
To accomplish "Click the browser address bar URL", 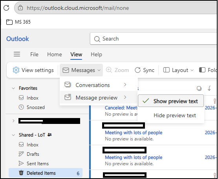I will (x=78, y=8).
